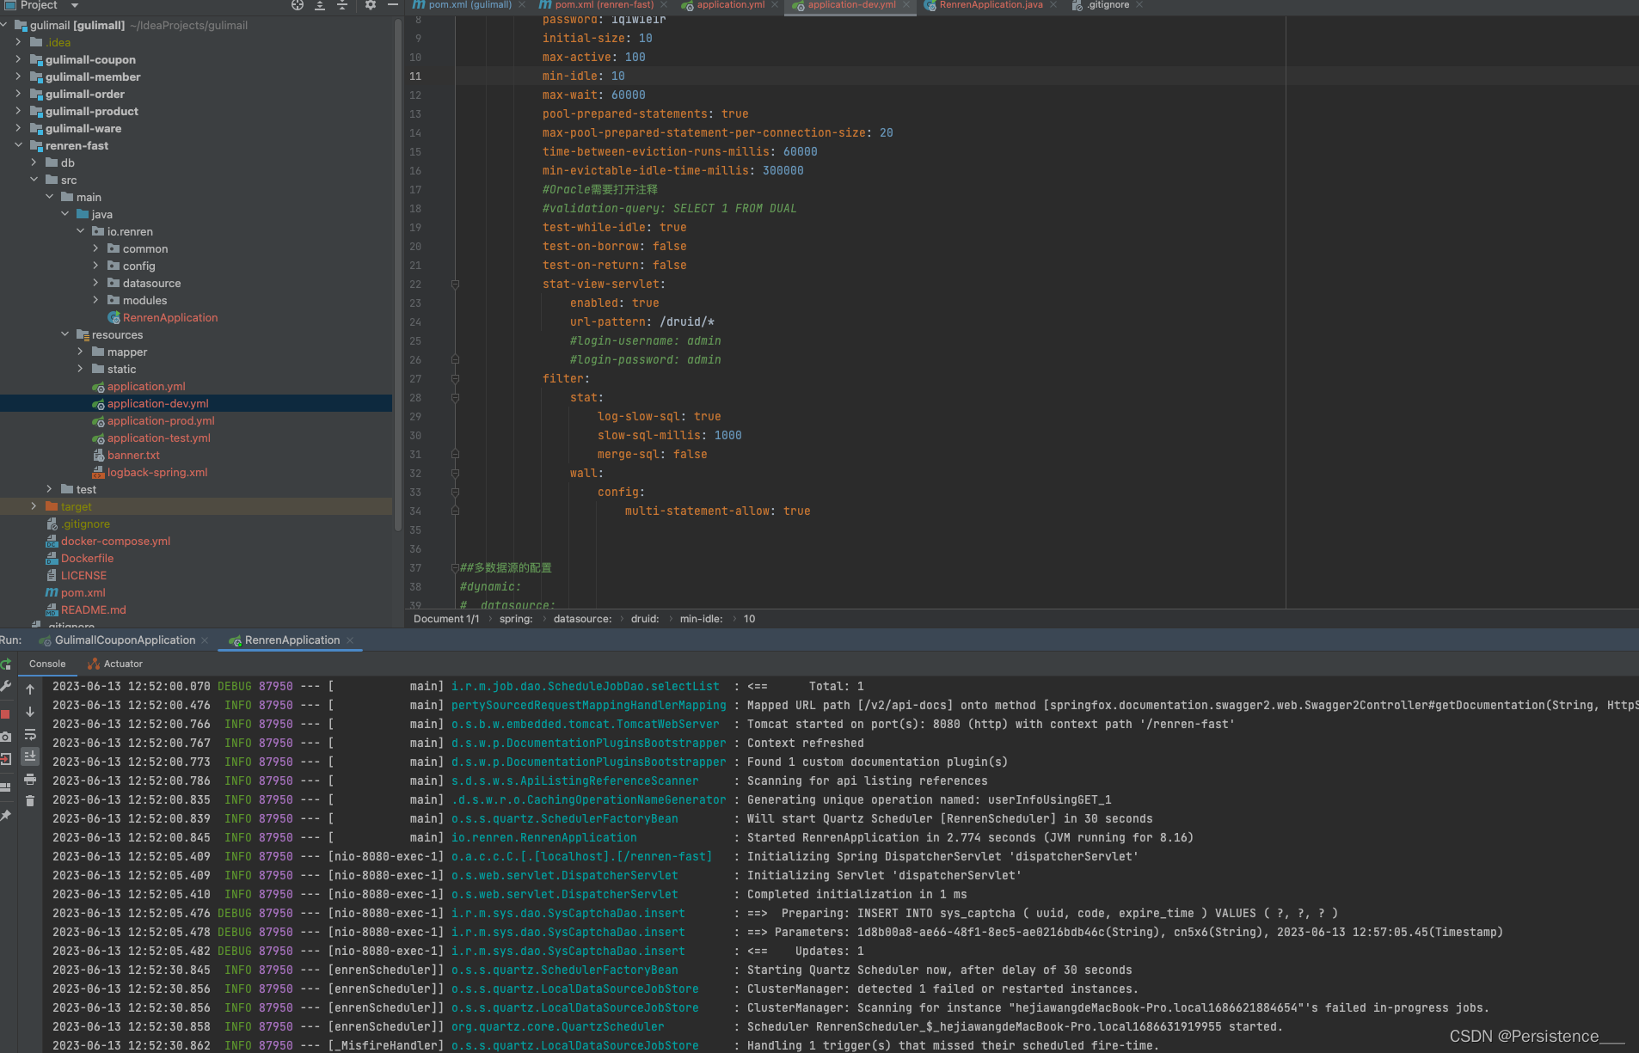
Task: Hide the Project panel with minus icon
Action: [393, 5]
